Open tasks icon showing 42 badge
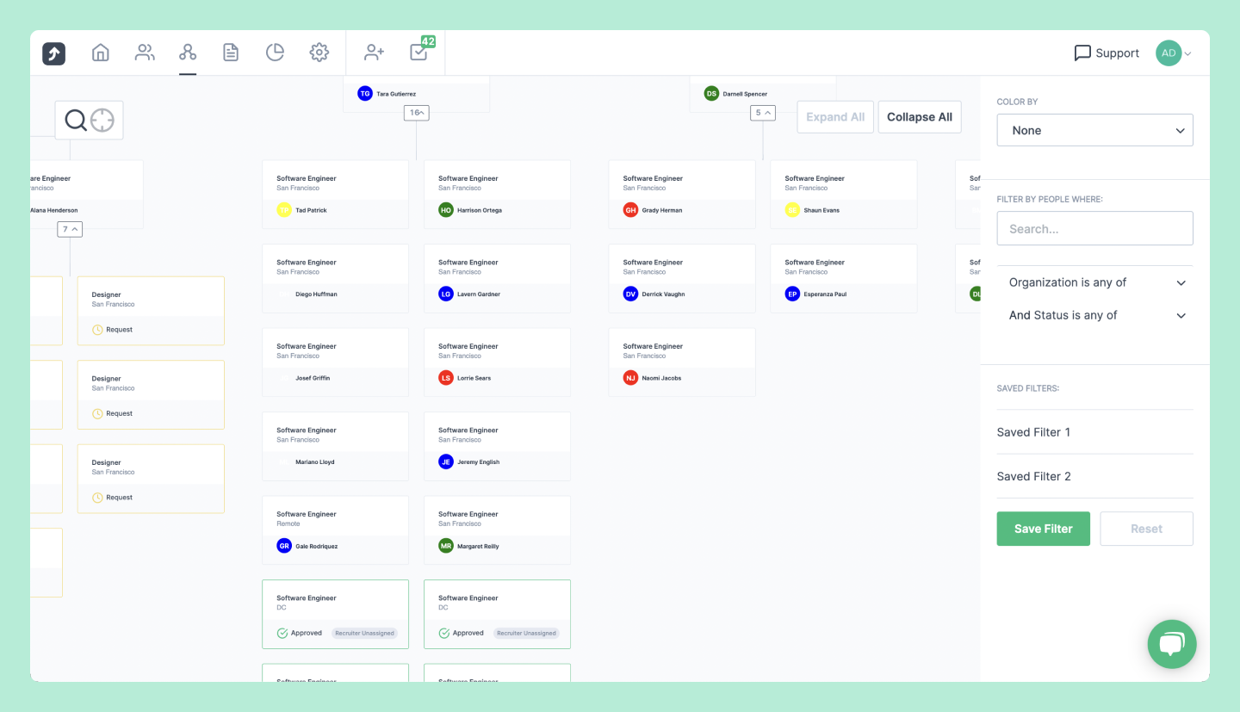The image size is (1240, 712). [x=418, y=53]
